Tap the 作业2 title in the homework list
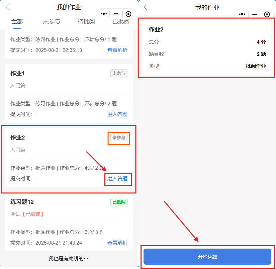Screen dimensions: 276x269 click(18, 138)
